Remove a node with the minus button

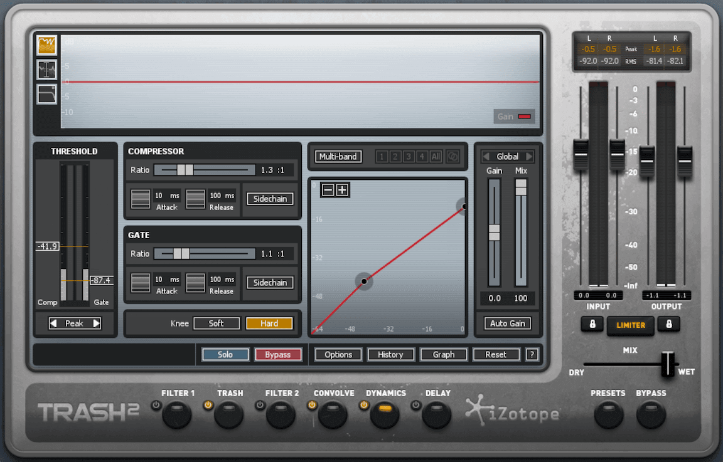pos(328,190)
